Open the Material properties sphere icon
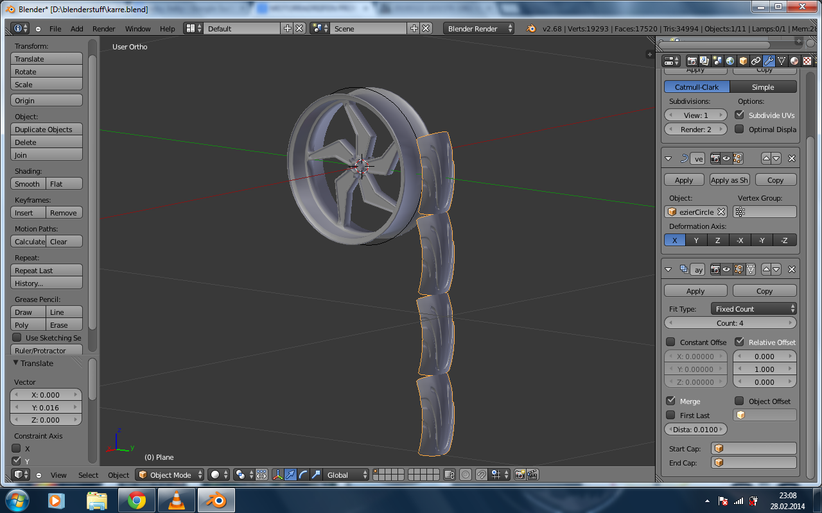822x513 pixels. click(x=794, y=61)
